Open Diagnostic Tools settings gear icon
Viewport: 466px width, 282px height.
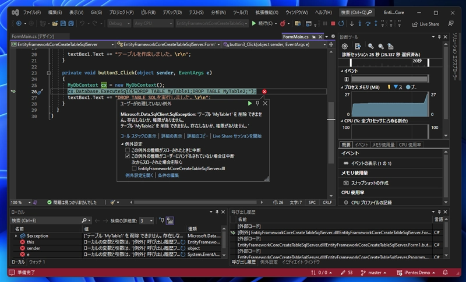coord(345,47)
